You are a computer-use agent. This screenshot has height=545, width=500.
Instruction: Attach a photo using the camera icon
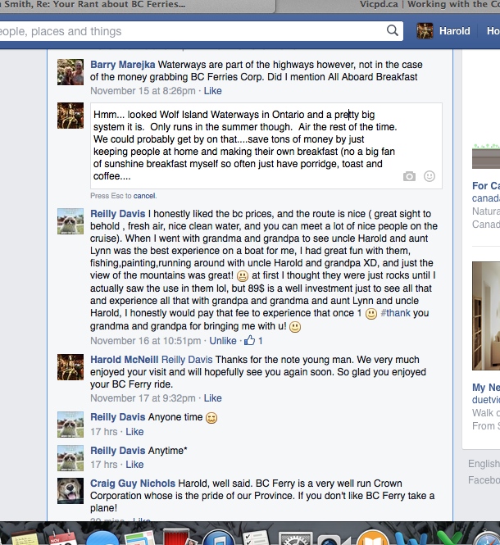[x=409, y=176]
